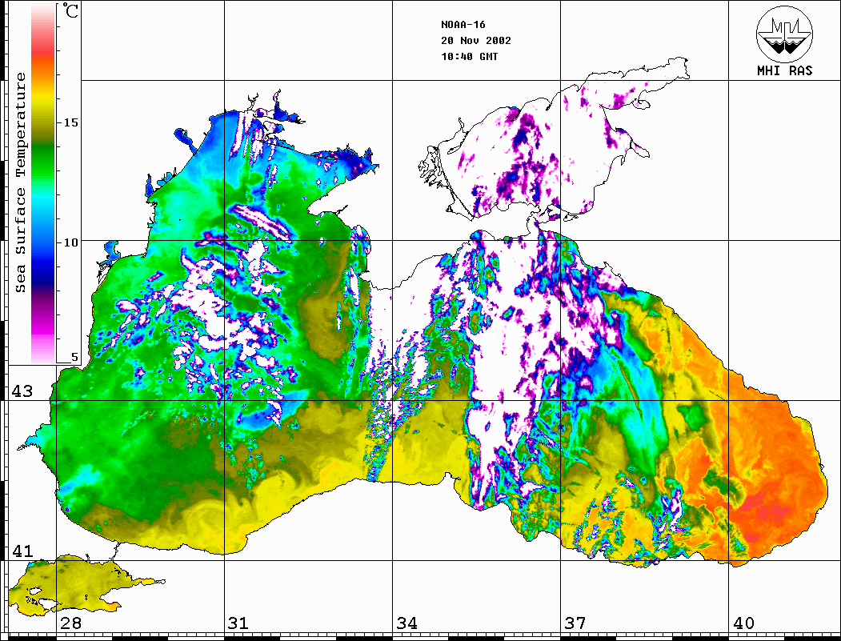Click the 'Sea Surface Temperature' legend title
The image size is (841, 641).
point(21,182)
